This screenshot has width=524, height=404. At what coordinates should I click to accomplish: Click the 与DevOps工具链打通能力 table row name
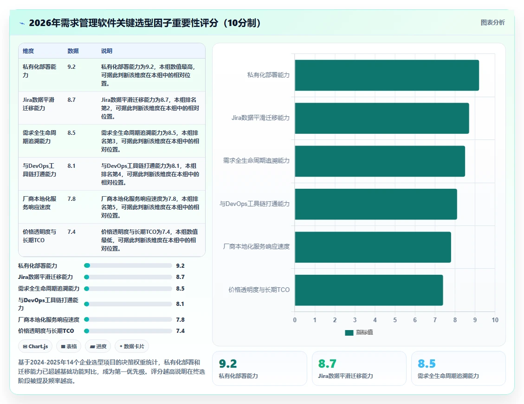click(x=39, y=170)
